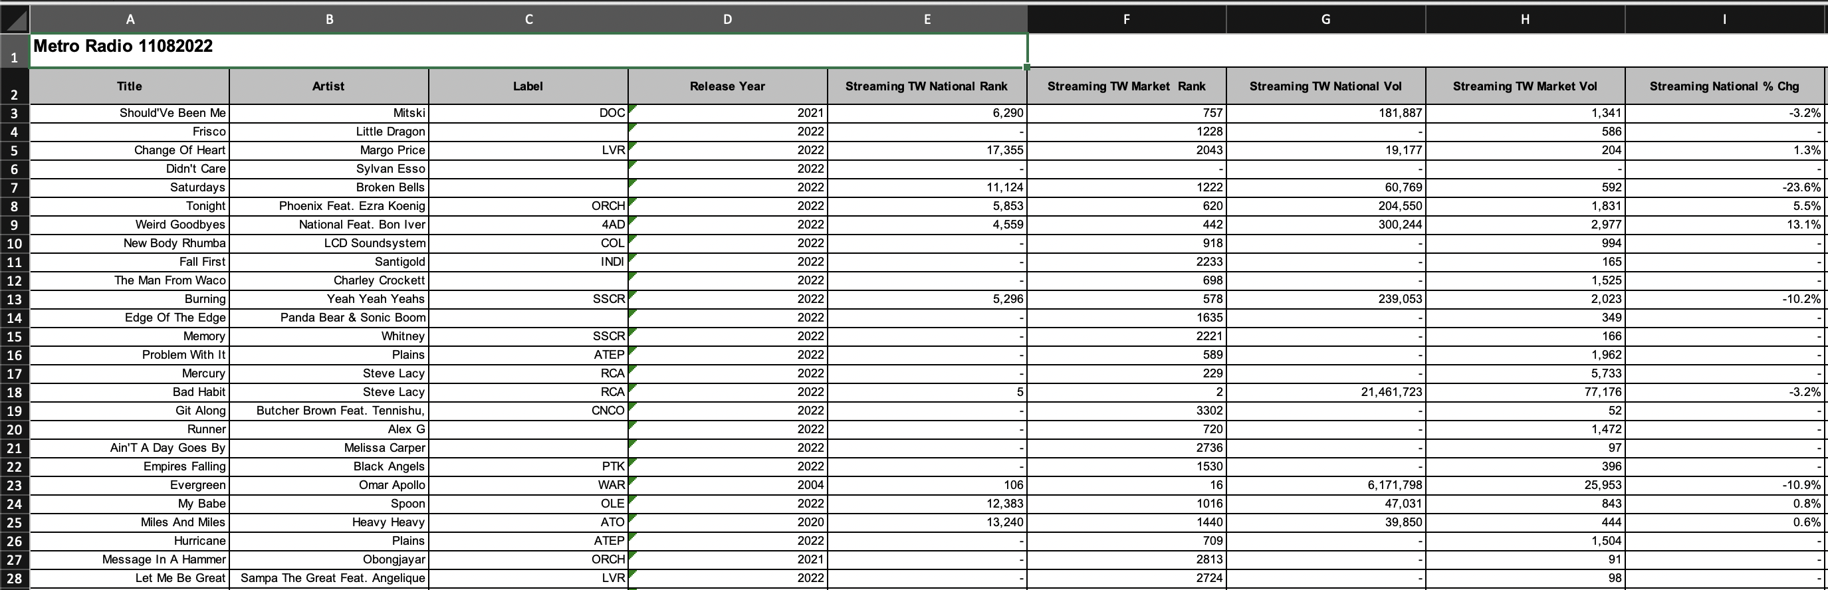Select the cell 'Saturdays'
Screen dimensions: 1828x590
(130, 187)
